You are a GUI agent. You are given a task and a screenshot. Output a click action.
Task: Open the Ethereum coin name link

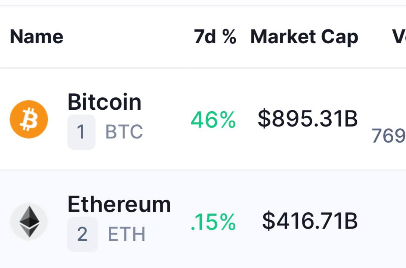119,205
